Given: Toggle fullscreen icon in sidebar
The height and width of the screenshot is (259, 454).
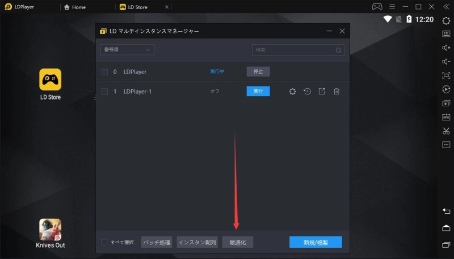Looking at the screenshot, I should (x=446, y=75).
